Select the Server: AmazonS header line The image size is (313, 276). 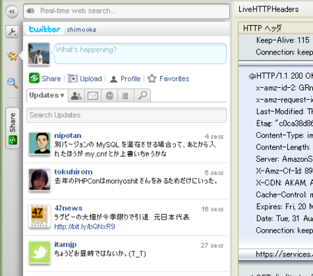(x=284, y=159)
